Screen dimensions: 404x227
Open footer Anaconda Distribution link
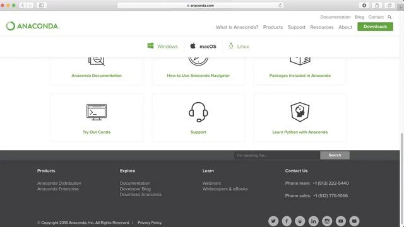tap(59, 183)
